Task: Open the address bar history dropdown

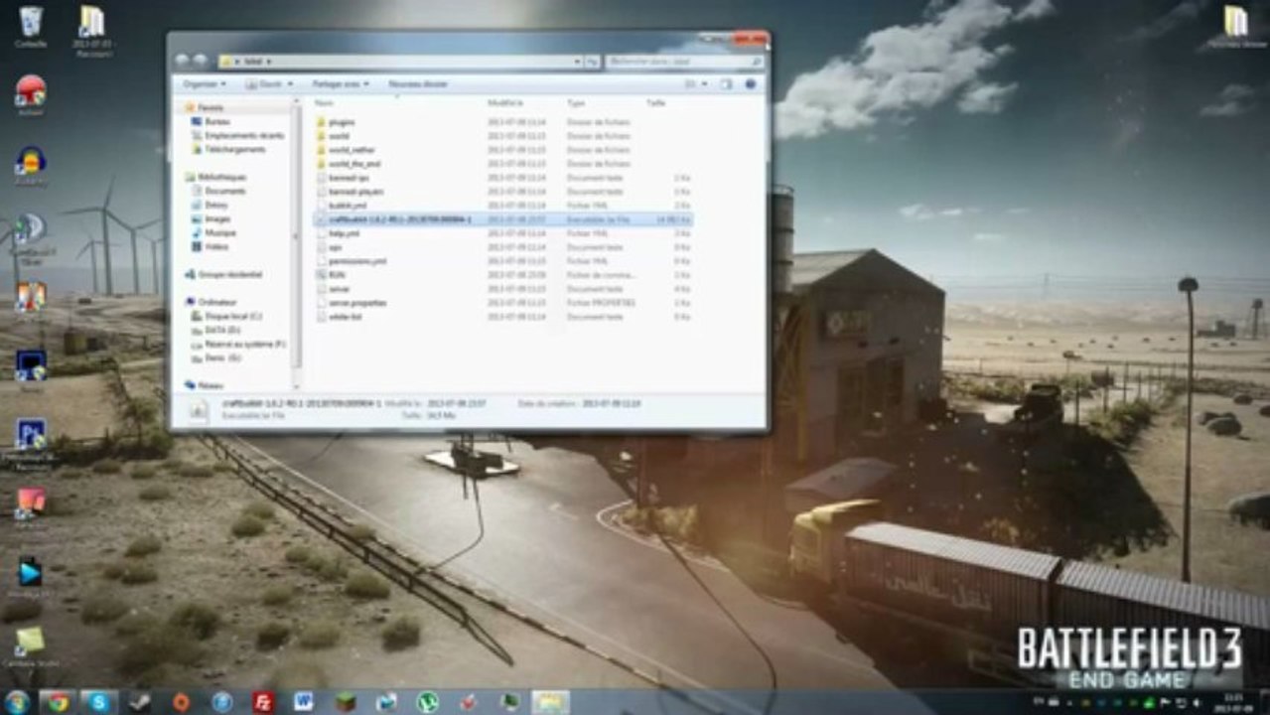Action: [578, 62]
